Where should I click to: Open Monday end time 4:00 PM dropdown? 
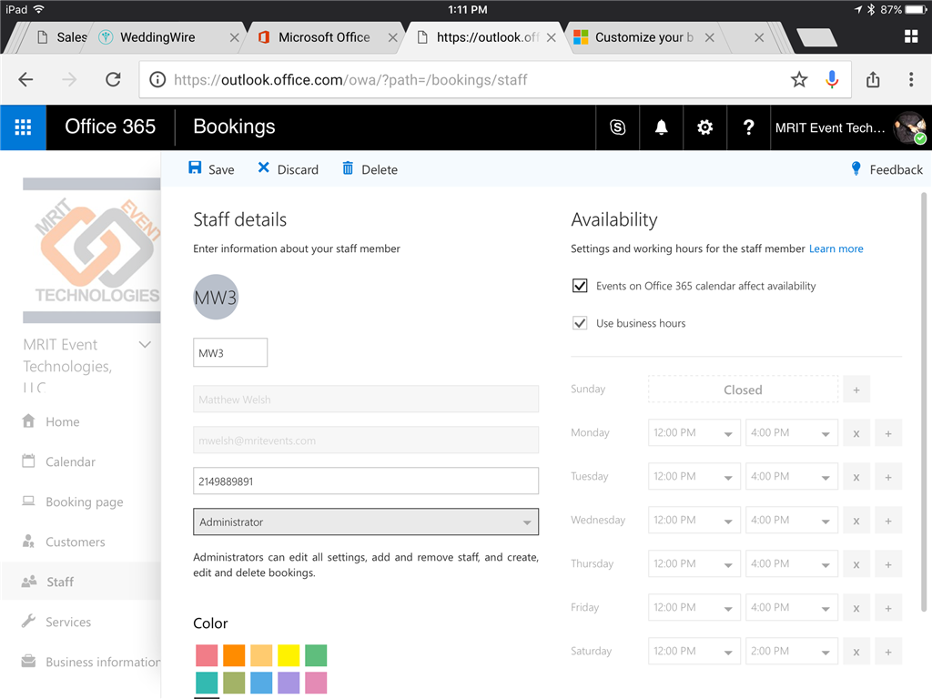click(x=791, y=433)
